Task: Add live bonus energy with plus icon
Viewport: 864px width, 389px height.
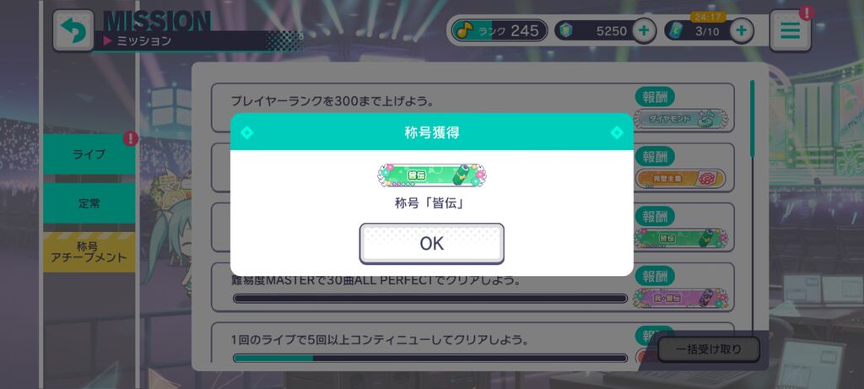Action: tap(742, 31)
